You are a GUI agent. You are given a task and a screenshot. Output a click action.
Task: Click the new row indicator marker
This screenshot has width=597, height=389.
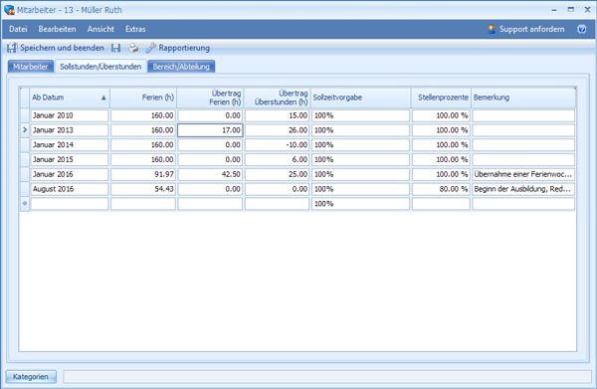coord(25,204)
